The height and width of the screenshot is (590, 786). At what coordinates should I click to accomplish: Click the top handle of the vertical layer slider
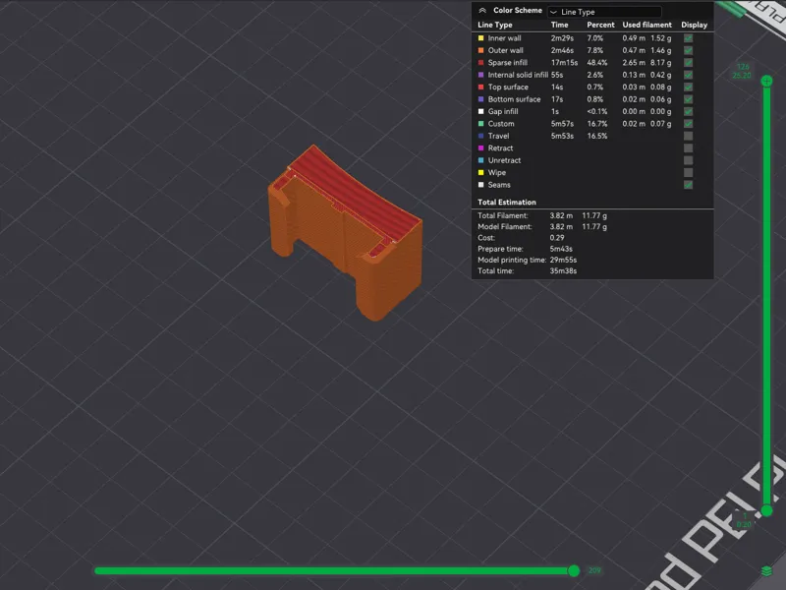point(766,81)
